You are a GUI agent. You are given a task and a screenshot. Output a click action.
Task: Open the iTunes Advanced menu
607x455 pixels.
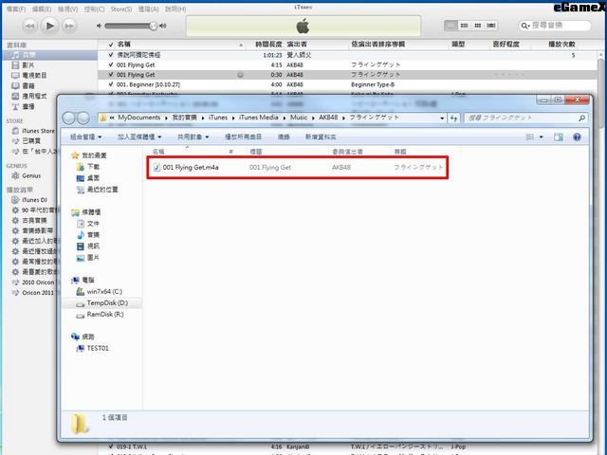pyautogui.click(x=148, y=9)
